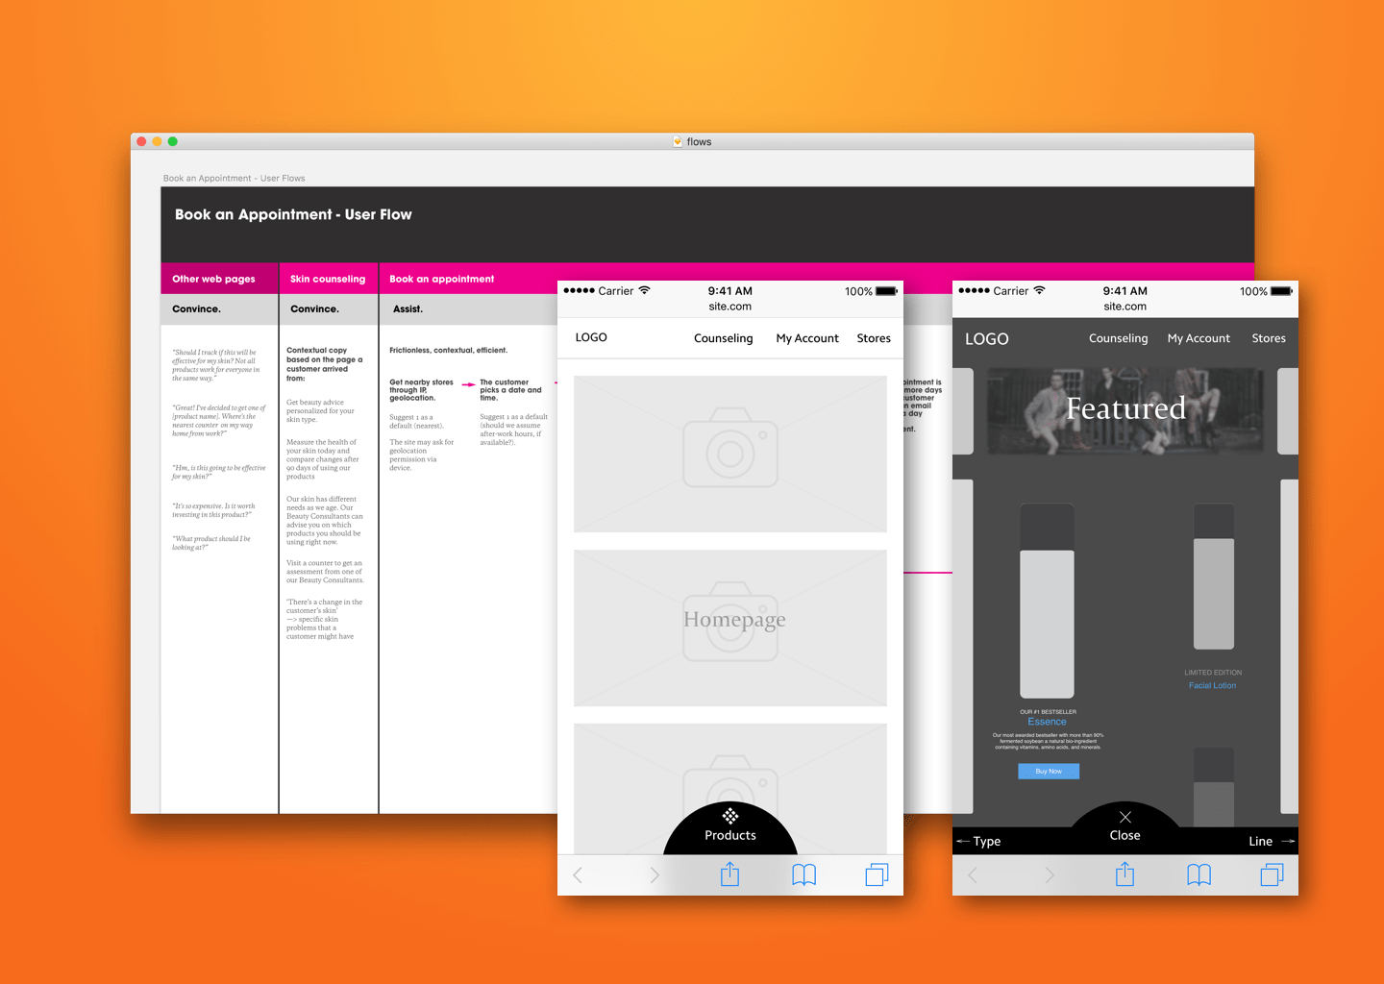Click 'What product should I be looking at?' quote
This screenshot has width=1384, height=984.
point(211,543)
